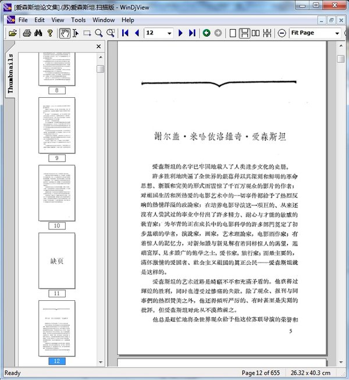Jump to the first page

tap(125, 33)
